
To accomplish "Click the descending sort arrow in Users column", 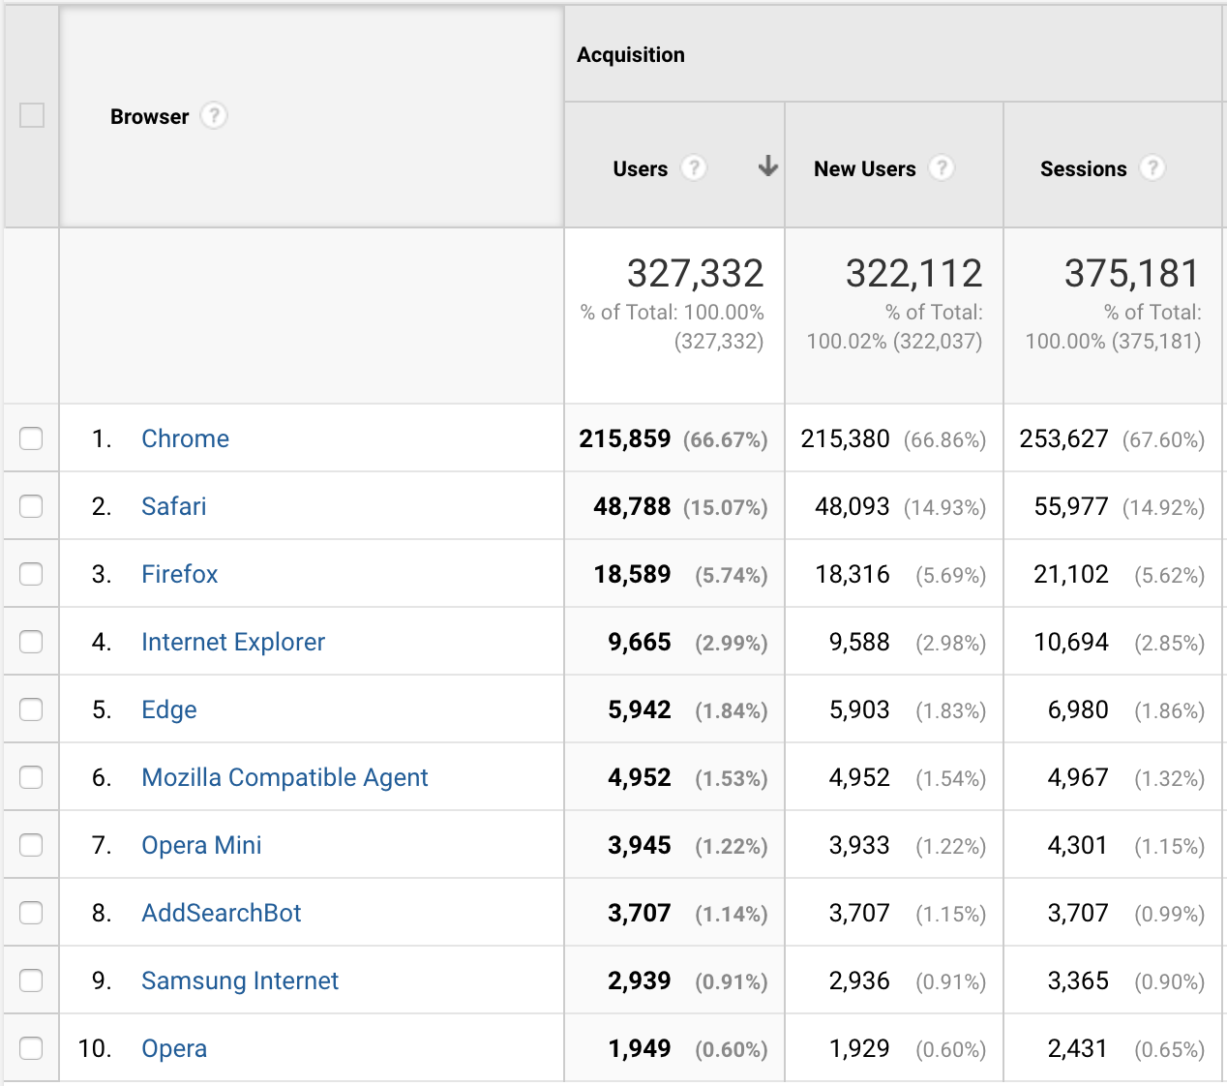I will point(767,166).
